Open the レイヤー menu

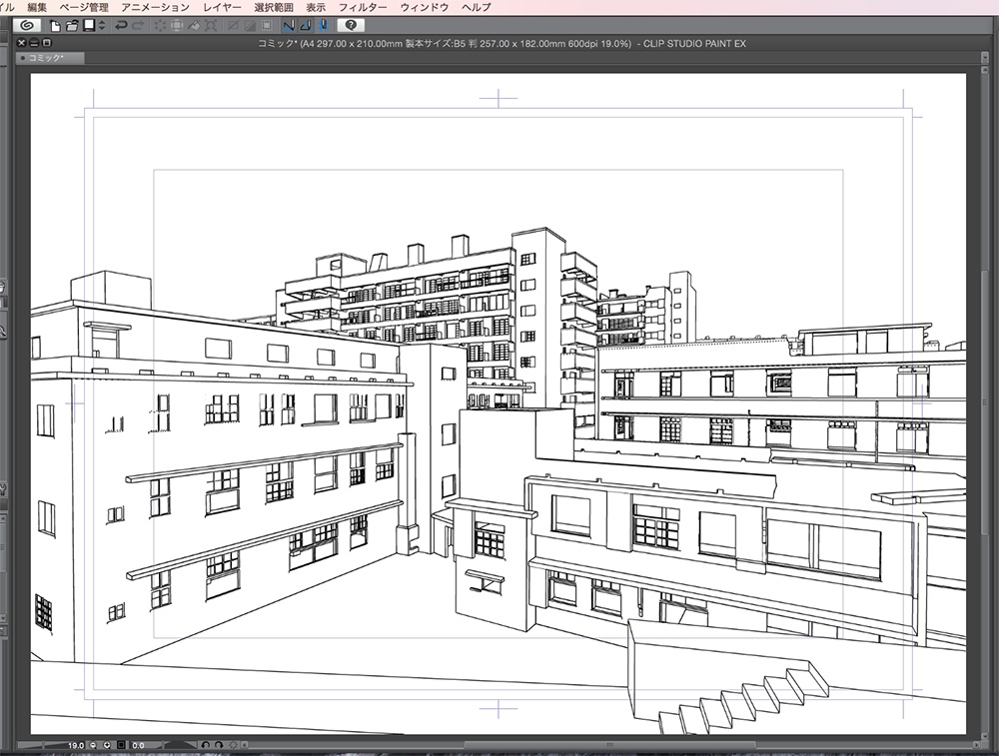(x=223, y=7)
